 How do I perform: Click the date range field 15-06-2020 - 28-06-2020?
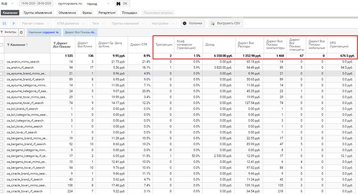tap(36, 4)
